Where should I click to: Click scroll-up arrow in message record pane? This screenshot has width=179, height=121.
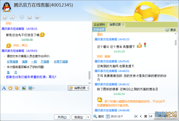pyautogui.click(x=176, y=34)
